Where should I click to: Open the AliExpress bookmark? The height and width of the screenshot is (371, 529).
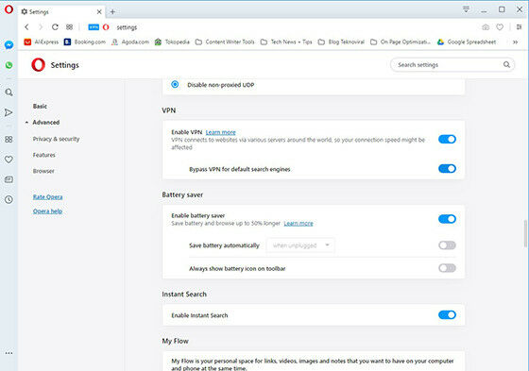tap(42, 42)
